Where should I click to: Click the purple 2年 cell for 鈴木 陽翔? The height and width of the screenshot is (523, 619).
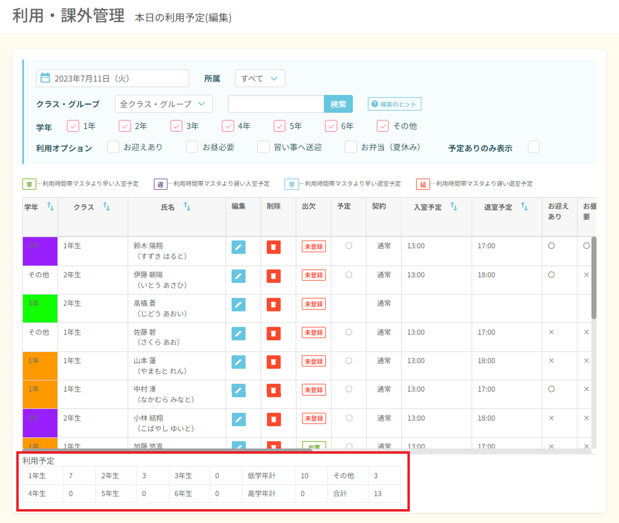[40, 251]
